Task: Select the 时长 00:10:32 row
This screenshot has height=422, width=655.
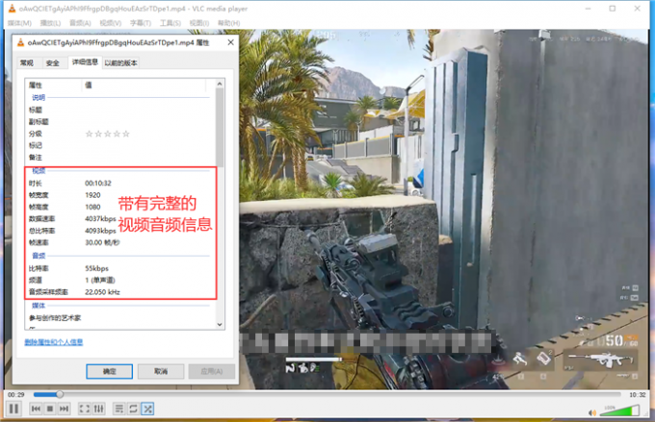Action: click(x=119, y=184)
